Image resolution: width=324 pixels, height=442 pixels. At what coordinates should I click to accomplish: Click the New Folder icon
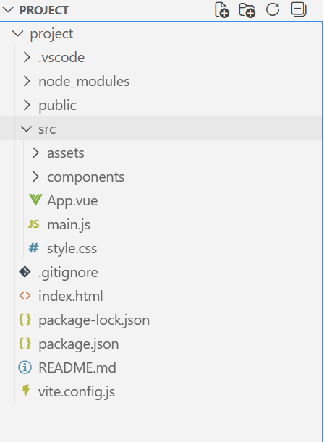(247, 10)
